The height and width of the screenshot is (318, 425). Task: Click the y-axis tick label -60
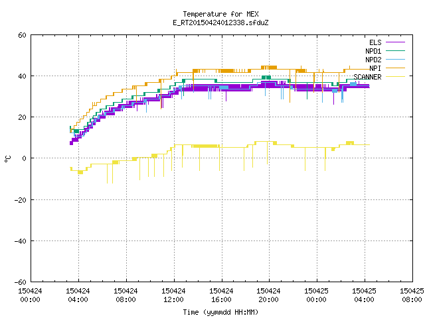pyautogui.click(x=21, y=282)
